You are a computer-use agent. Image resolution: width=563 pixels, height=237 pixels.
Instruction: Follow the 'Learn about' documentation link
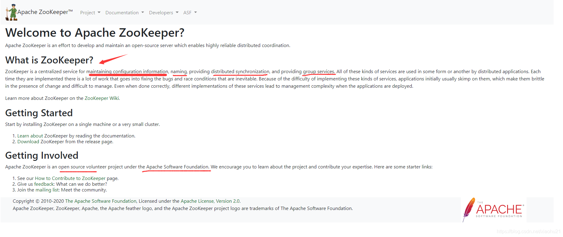click(x=30, y=136)
